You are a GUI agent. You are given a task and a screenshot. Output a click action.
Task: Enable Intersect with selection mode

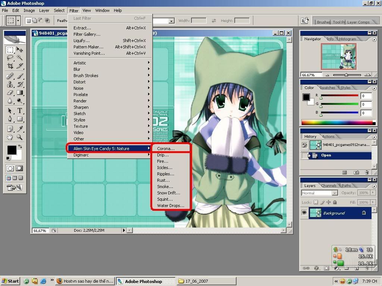coord(47,20)
